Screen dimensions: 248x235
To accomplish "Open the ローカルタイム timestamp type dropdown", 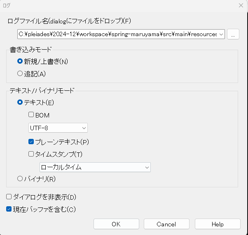I will (95, 167).
